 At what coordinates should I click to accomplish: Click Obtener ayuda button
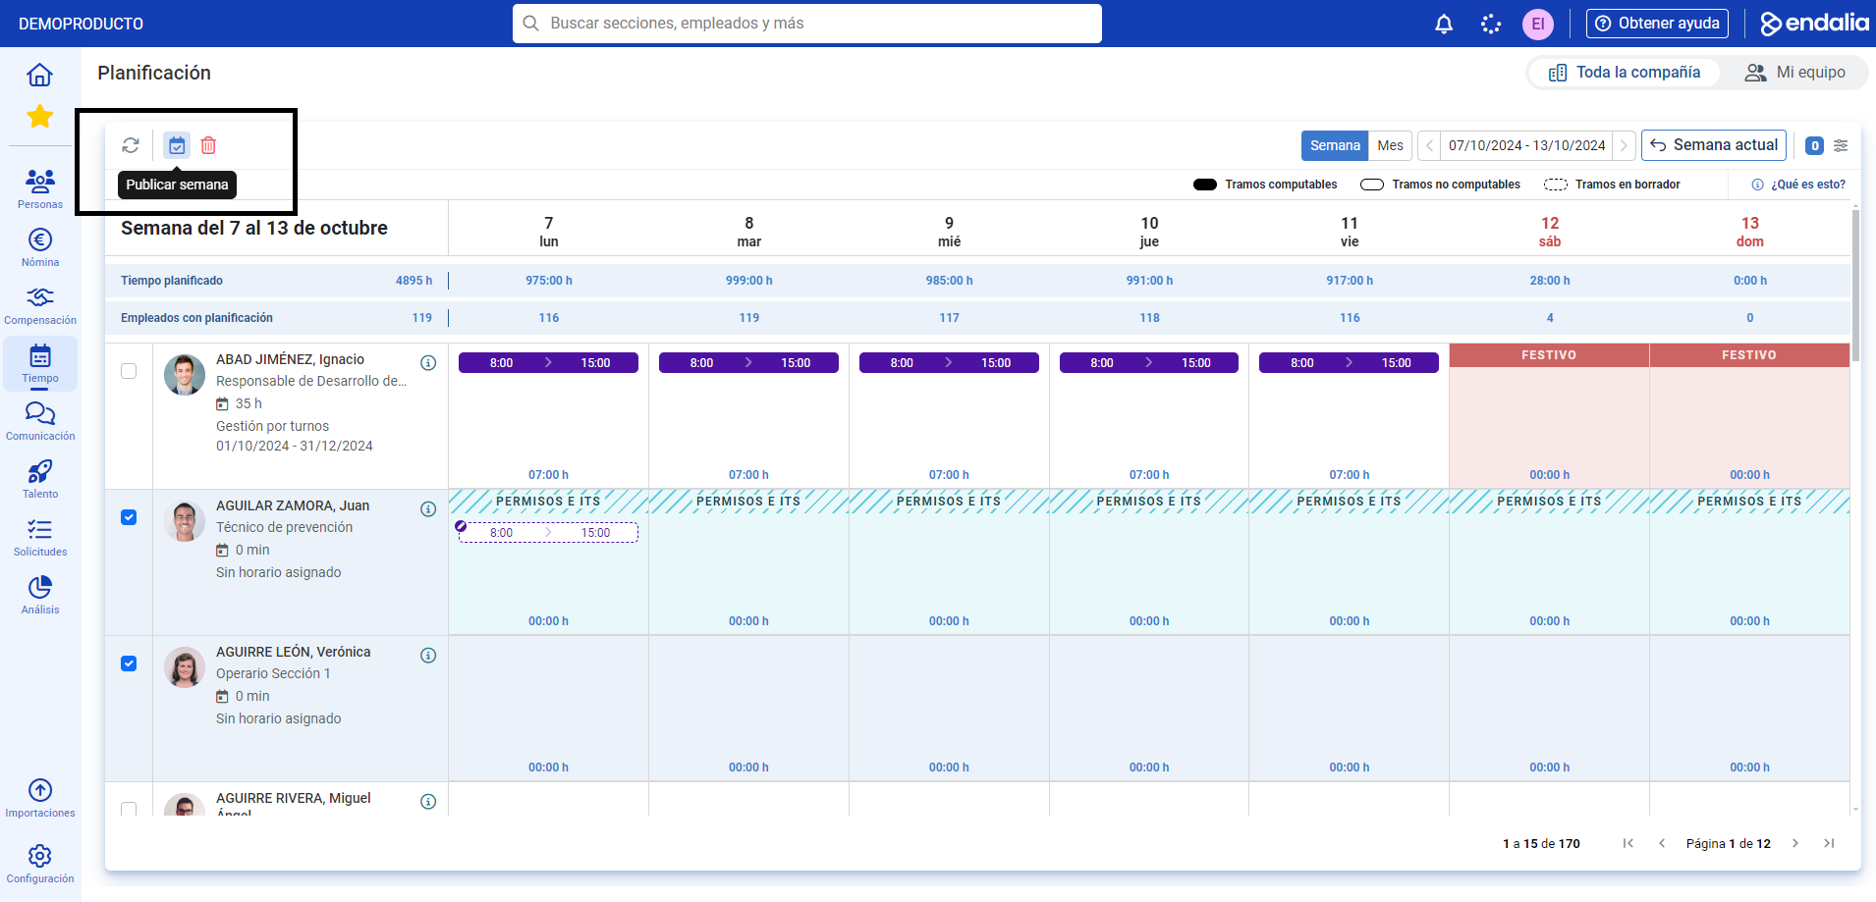[1657, 24]
